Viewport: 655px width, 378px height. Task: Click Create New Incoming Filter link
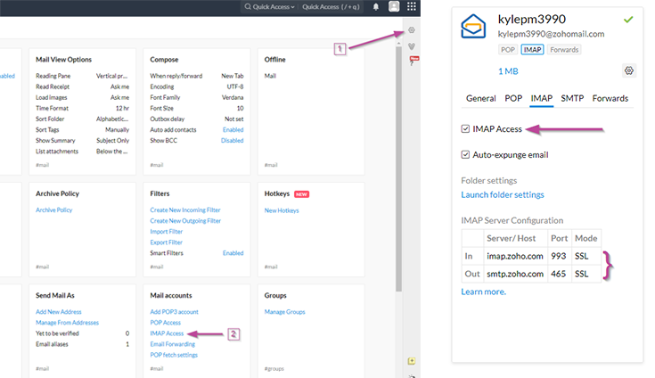185,210
